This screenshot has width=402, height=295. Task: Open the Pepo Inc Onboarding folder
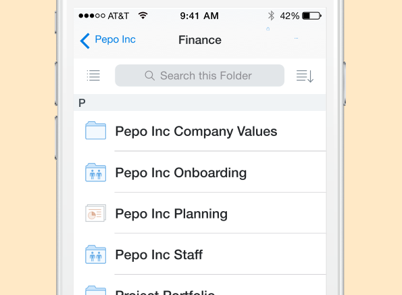coord(200,172)
